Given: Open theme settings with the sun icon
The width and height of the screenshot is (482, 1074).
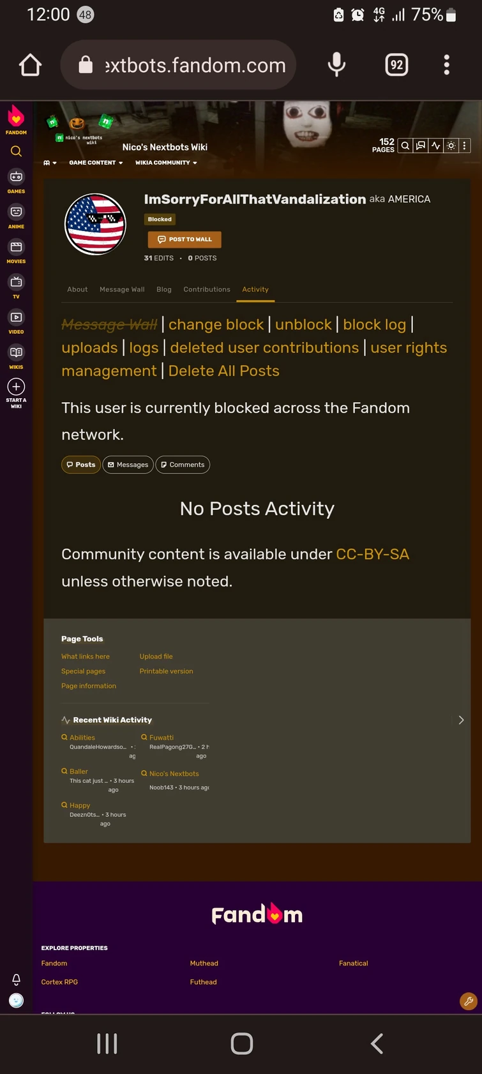Looking at the screenshot, I should click(450, 145).
